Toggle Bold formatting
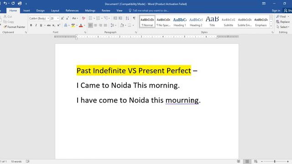 31,26
